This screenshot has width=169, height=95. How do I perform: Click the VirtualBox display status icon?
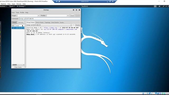point(156,93)
